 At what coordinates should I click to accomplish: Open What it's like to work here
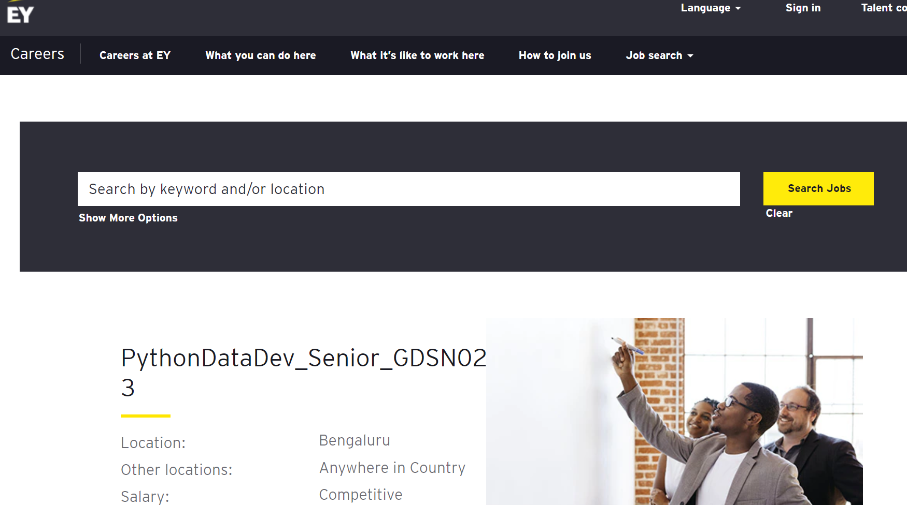(417, 55)
